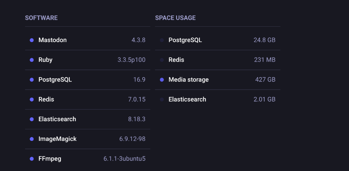Viewport: 349px width, 171px height.
Task: Click the 24.8 GB PostgreSQL size value
Action: click(265, 40)
